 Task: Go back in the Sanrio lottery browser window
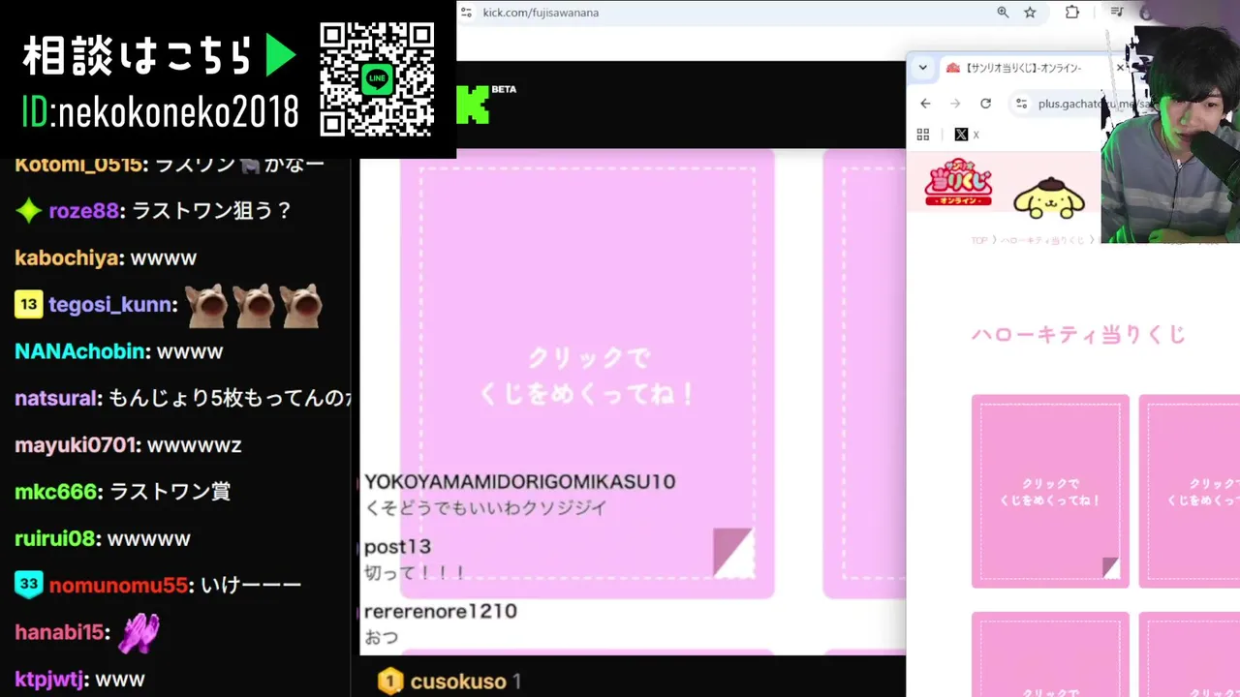(x=925, y=104)
